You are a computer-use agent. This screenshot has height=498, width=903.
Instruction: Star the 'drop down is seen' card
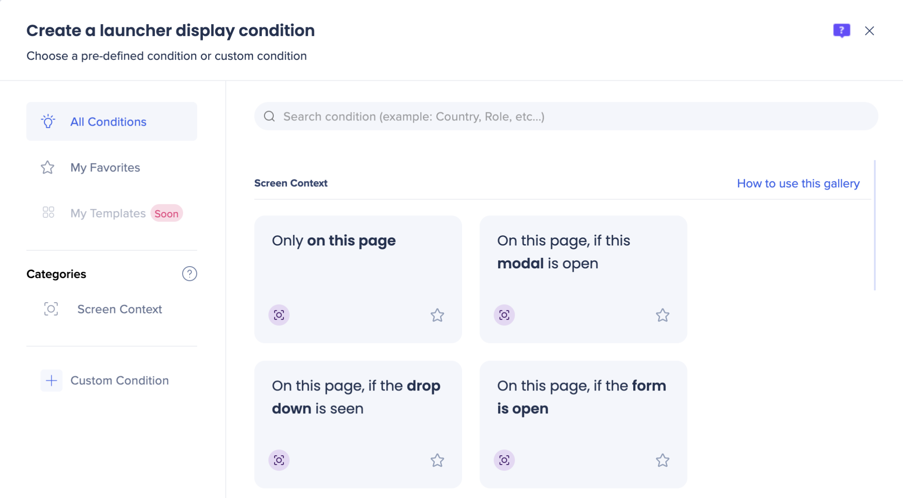tap(437, 460)
